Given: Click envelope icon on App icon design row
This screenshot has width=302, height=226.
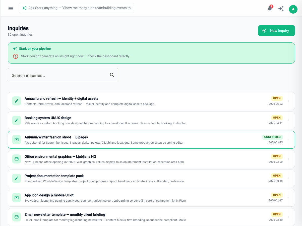Looking at the screenshot, I should pyautogui.click(x=17, y=198).
